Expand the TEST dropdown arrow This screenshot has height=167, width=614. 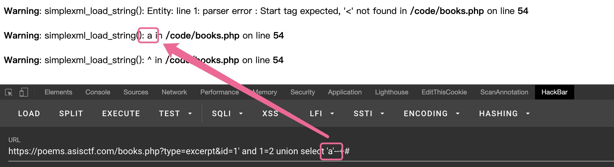[x=190, y=114]
